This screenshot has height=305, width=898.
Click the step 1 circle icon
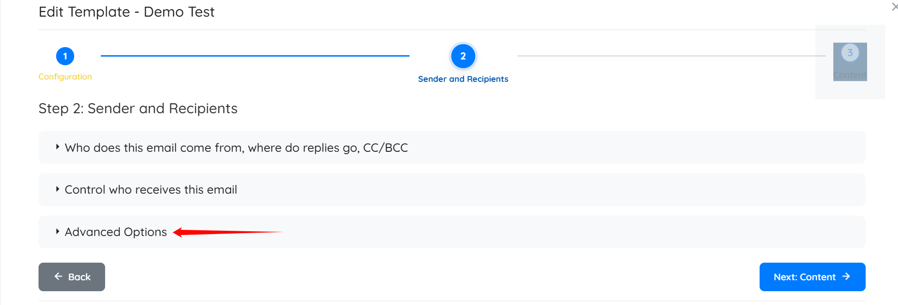65,56
